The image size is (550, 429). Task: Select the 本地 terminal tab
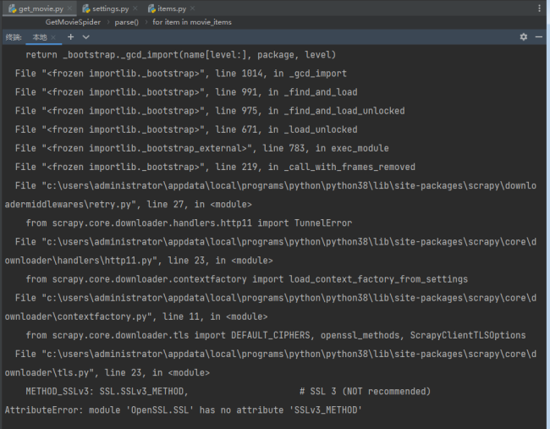(x=39, y=37)
